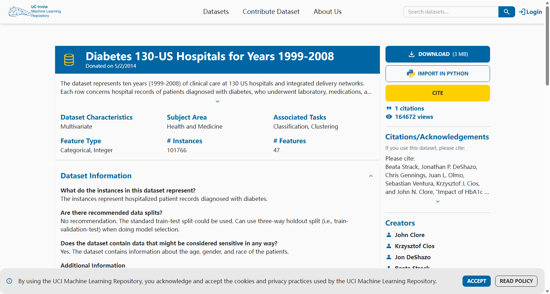
Task: Open the Contribute Dataset page
Action: tap(271, 12)
